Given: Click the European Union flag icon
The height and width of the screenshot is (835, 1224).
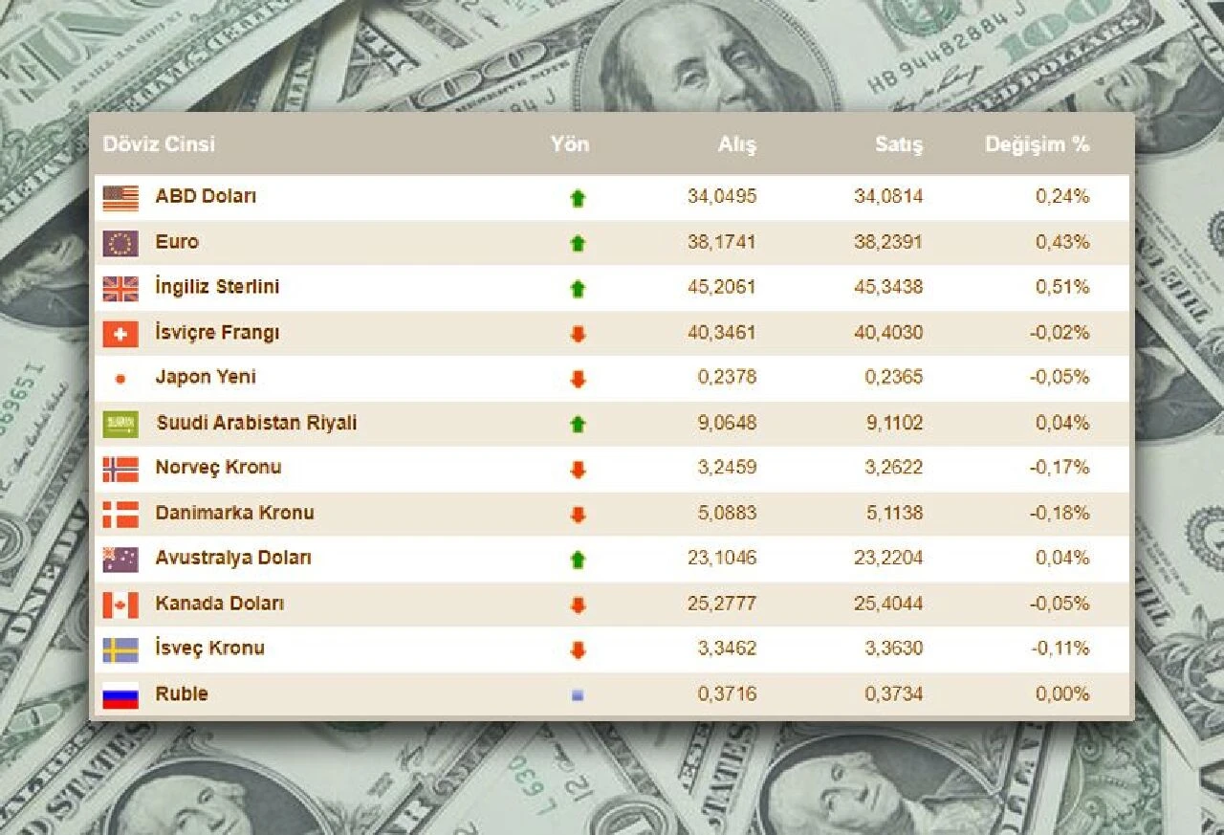Looking at the screenshot, I should [x=120, y=243].
